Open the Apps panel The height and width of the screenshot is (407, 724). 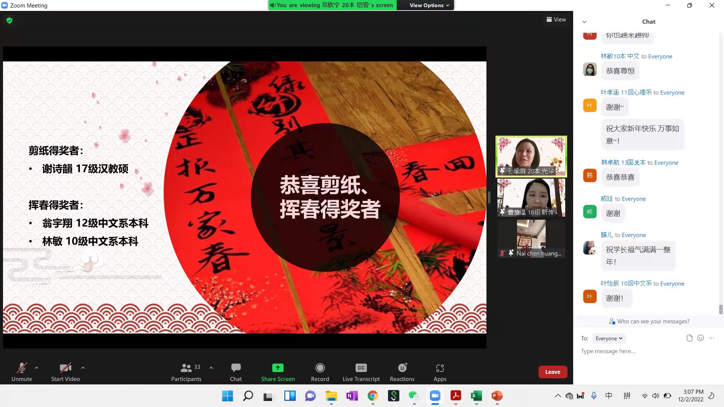[x=440, y=368]
